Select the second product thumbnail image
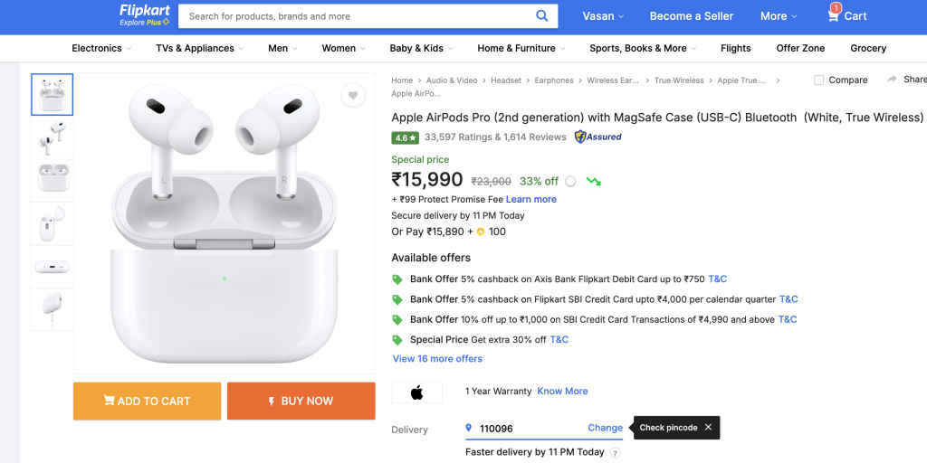Viewport: 927px width, 463px height. tap(52, 137)
